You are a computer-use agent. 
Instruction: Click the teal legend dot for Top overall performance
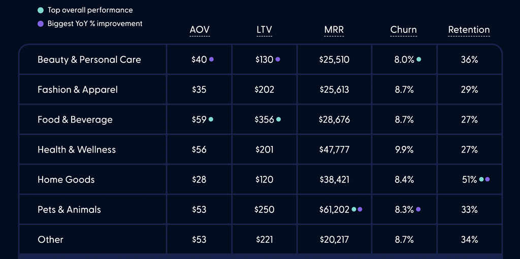(41, 10)
